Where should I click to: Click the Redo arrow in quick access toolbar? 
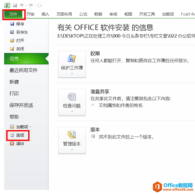[31, 5]
